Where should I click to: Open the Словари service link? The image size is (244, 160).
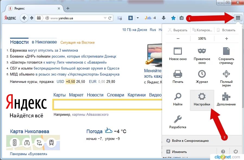pos(115,95)
